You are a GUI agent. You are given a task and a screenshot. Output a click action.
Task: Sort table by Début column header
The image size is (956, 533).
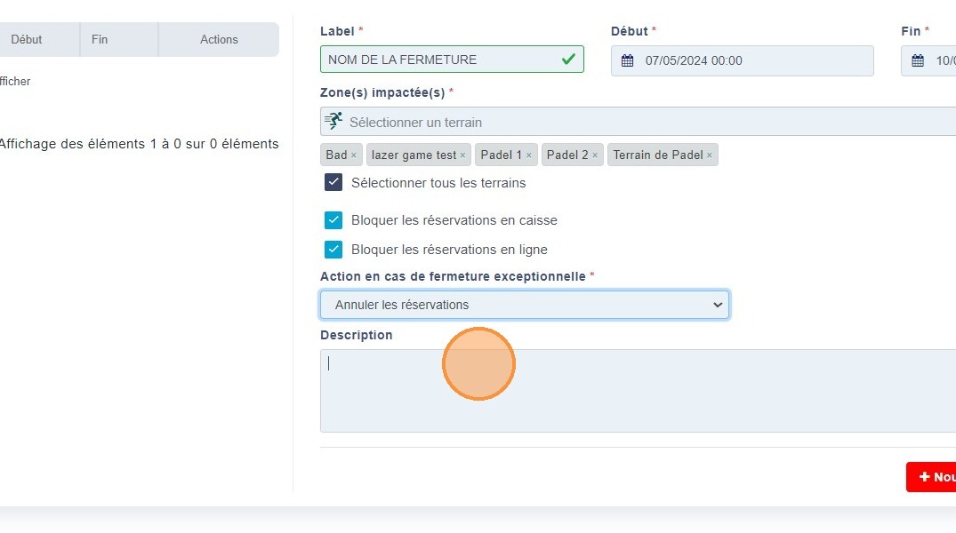(27, 39)
